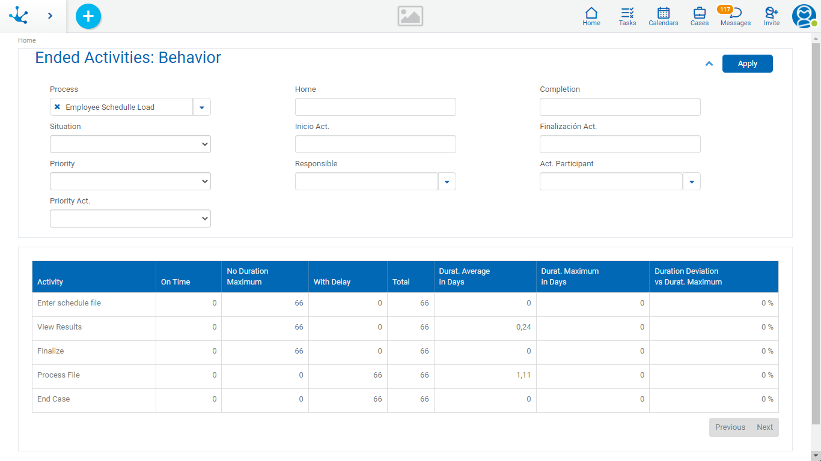Open the Situation dropdown
Screen dimensions: 821x461
click(x=130, y=144)
